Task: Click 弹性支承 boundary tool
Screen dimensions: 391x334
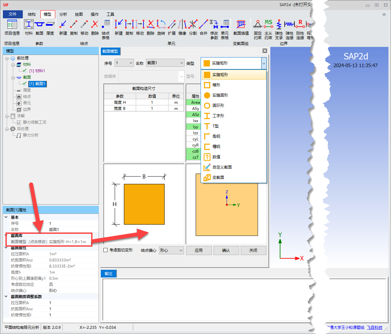Action: pos(279,30)
